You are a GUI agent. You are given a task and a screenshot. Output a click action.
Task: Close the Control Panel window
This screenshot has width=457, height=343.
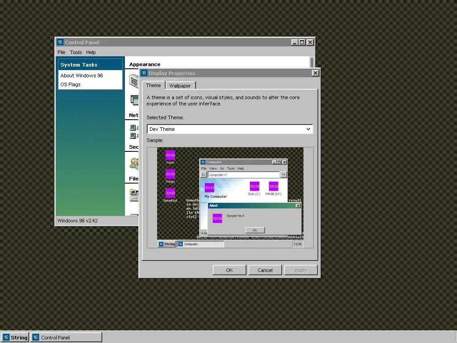point(310,42)
